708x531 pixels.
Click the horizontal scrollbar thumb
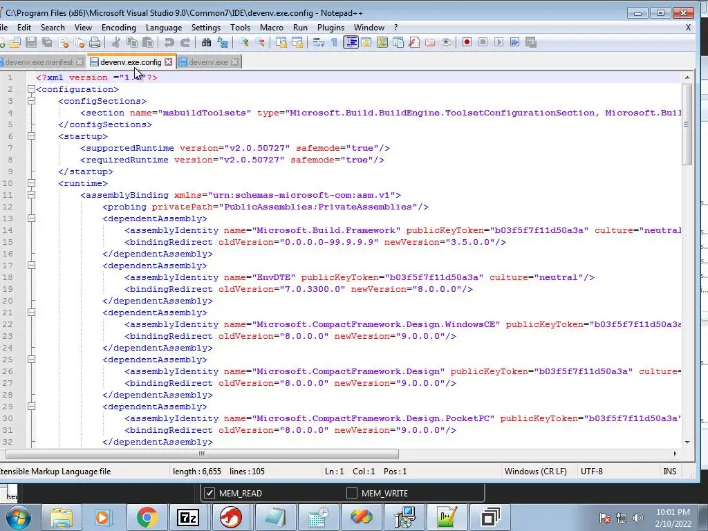pyautogui.click(x=202, y=454)
